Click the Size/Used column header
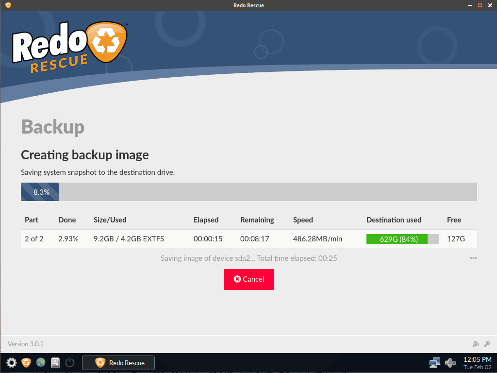 click(x=110, y=220)
